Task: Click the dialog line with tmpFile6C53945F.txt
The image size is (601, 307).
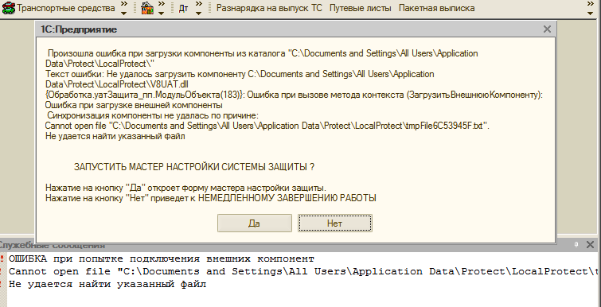Action: point(267,126)
